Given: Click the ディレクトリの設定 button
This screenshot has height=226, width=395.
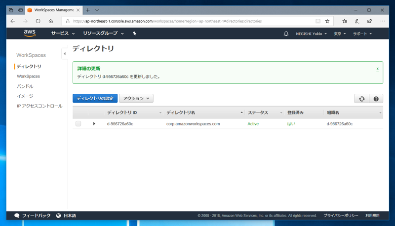Looking at the screenshot, I should 95,98.
